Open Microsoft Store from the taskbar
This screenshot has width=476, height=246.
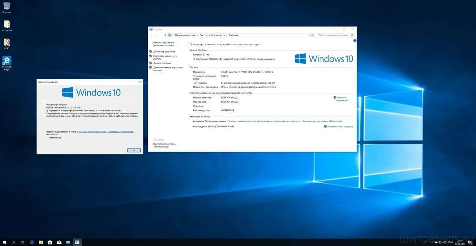click(x=50, y=242)
